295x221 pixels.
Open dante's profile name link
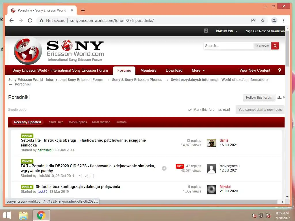point(224,140)
